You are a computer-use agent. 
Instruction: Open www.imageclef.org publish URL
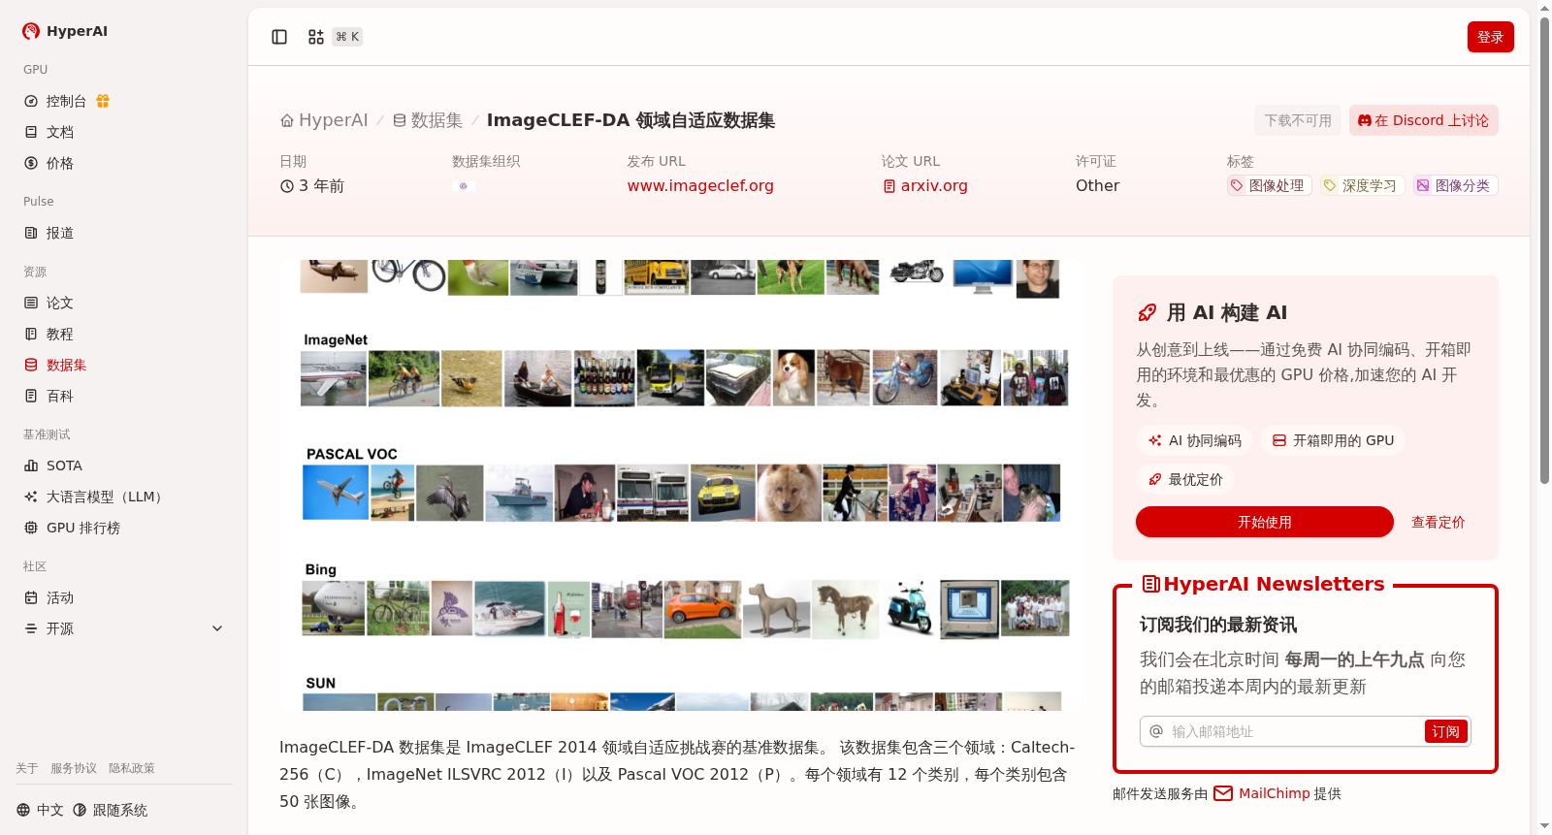pos(700,185)
